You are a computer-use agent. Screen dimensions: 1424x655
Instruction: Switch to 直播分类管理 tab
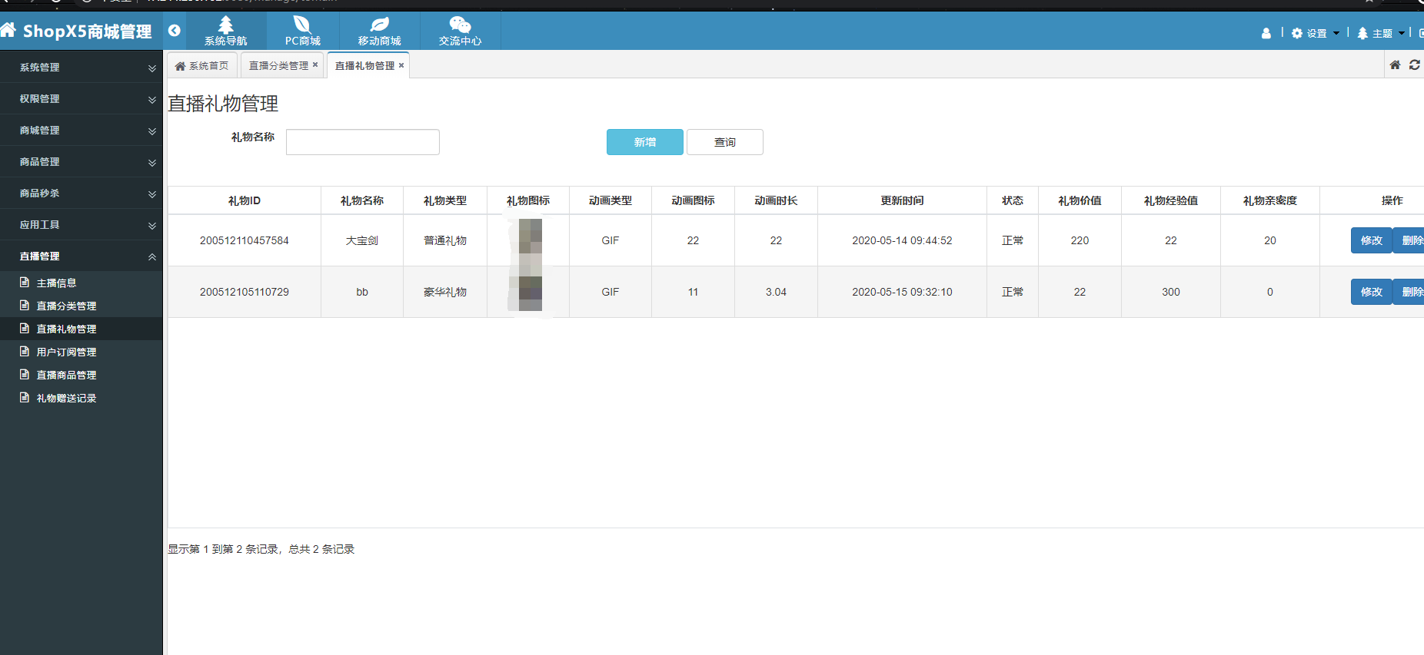pos(278,66)
